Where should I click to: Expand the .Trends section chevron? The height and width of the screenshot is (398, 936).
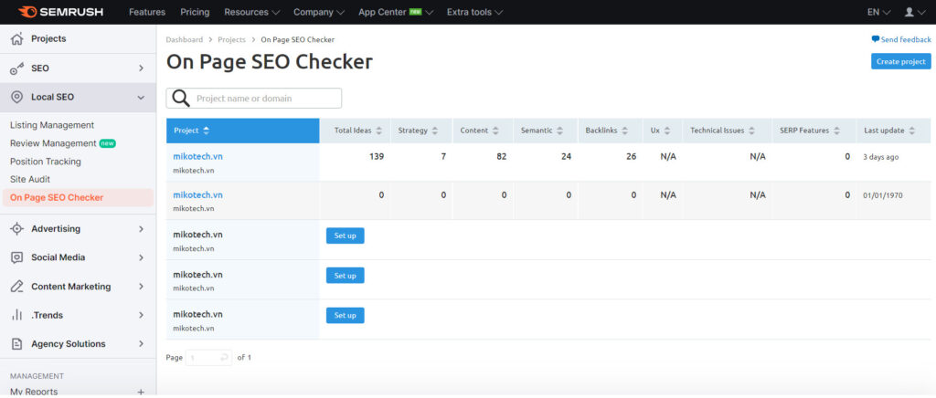click(x=142, y=315)
